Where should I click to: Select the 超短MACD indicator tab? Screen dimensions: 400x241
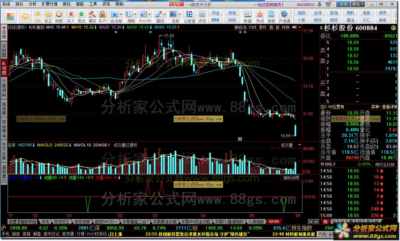tap(105, 222)
